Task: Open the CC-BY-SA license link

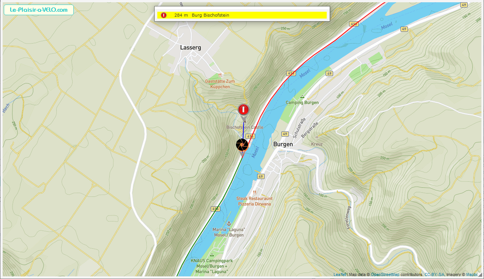Action: coord(434,275)
